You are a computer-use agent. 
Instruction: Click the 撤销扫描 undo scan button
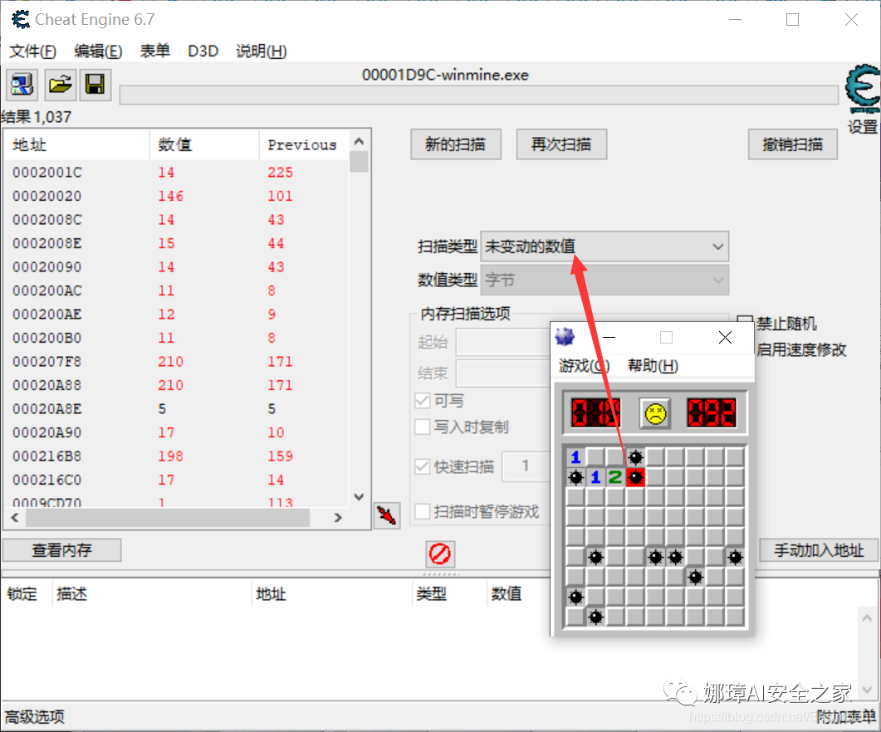[793, 144]
